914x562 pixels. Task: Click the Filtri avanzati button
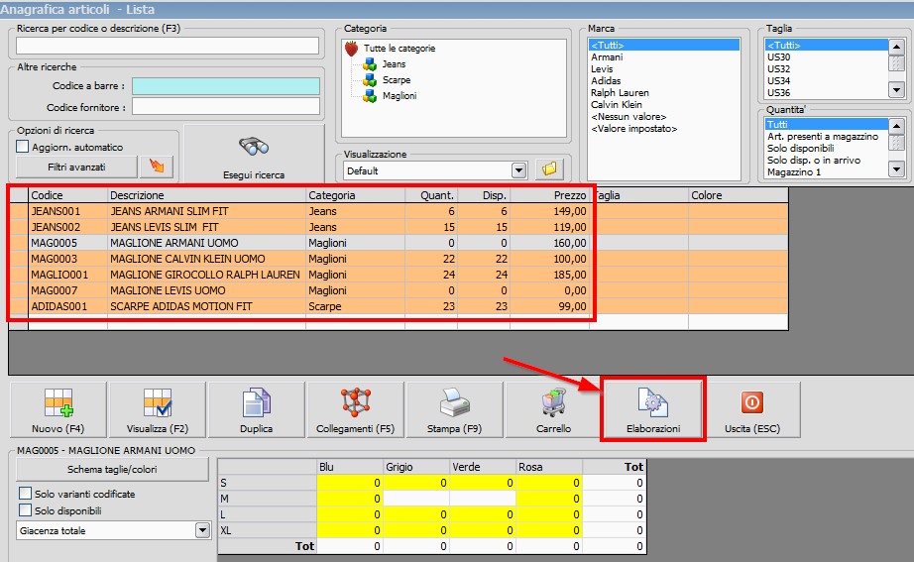click(76, 167)
